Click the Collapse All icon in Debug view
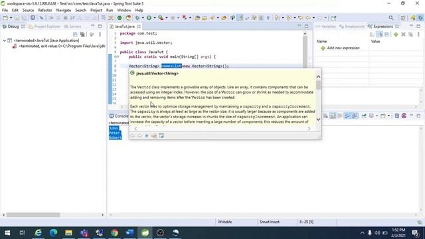This screenshot has height=239, width=425. click(x=75, y=35)
